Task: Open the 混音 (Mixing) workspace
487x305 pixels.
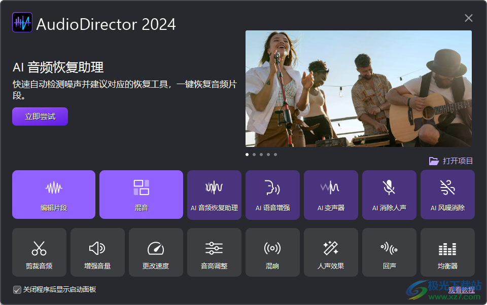Action: (x=141, y=195)
